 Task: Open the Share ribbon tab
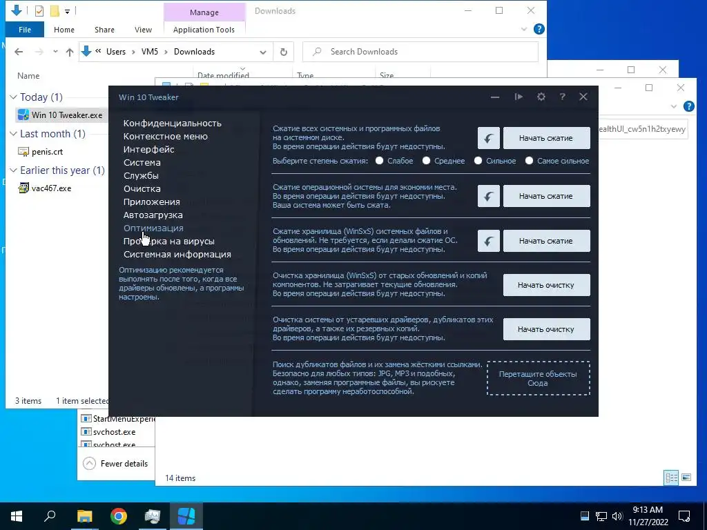[104, 29]
